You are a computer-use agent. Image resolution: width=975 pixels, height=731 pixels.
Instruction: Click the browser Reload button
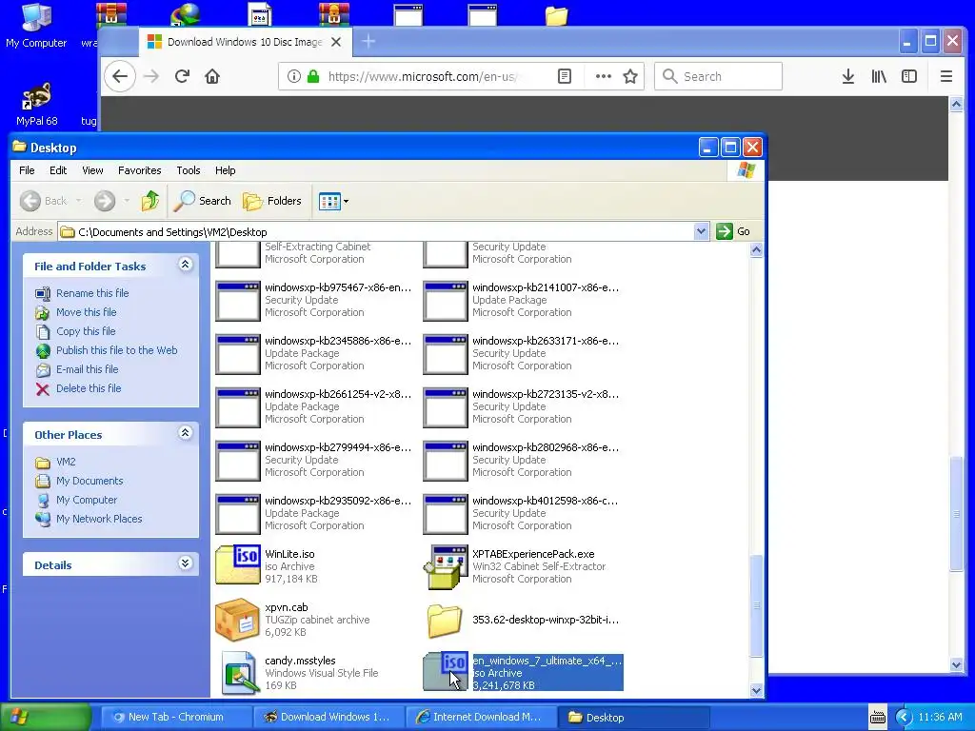tap(182, 76)
